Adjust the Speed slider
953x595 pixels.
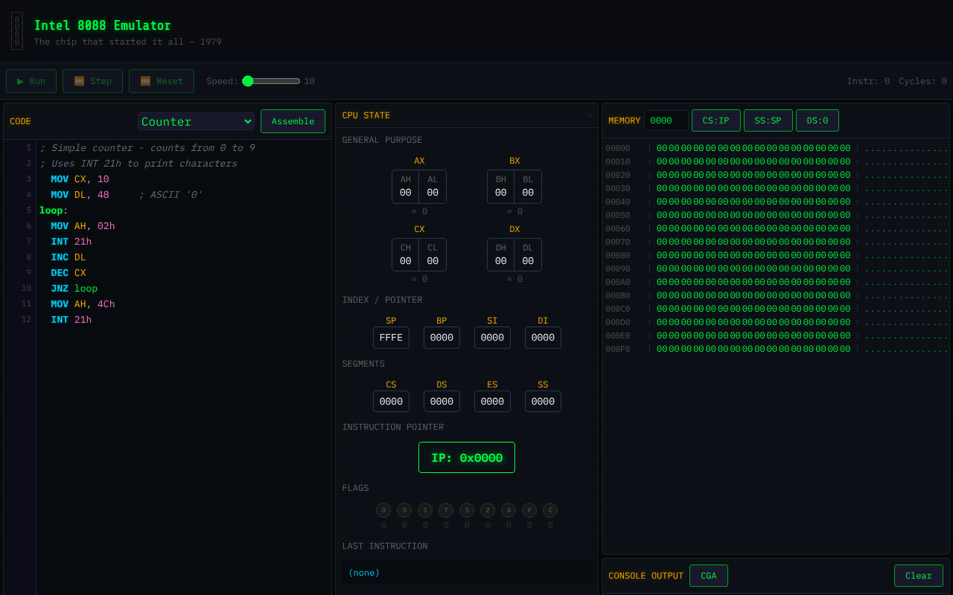coord(271,81)
